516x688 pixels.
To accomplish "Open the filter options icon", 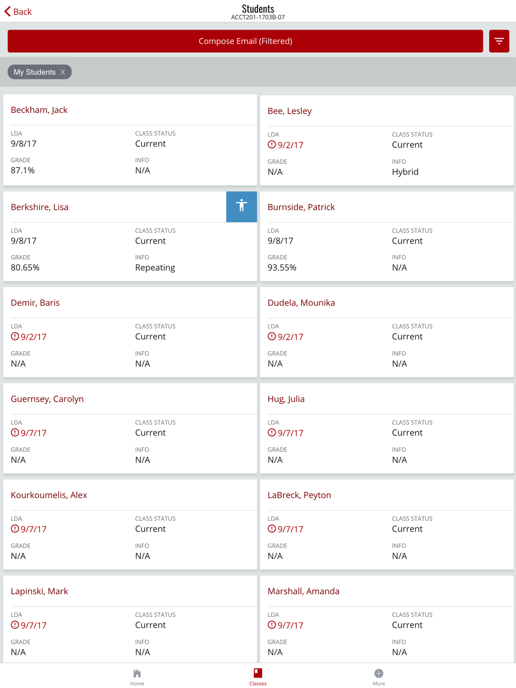I will 499,41.
